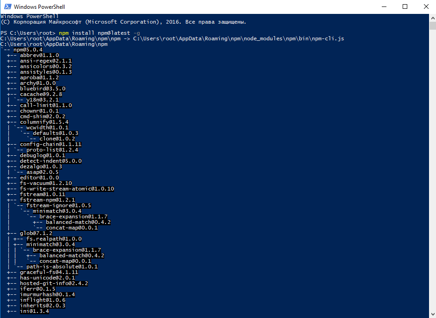436x318 pixels.
Task: Click the hosted-git-info@2.4.2 entry
Action: point(54,284)
